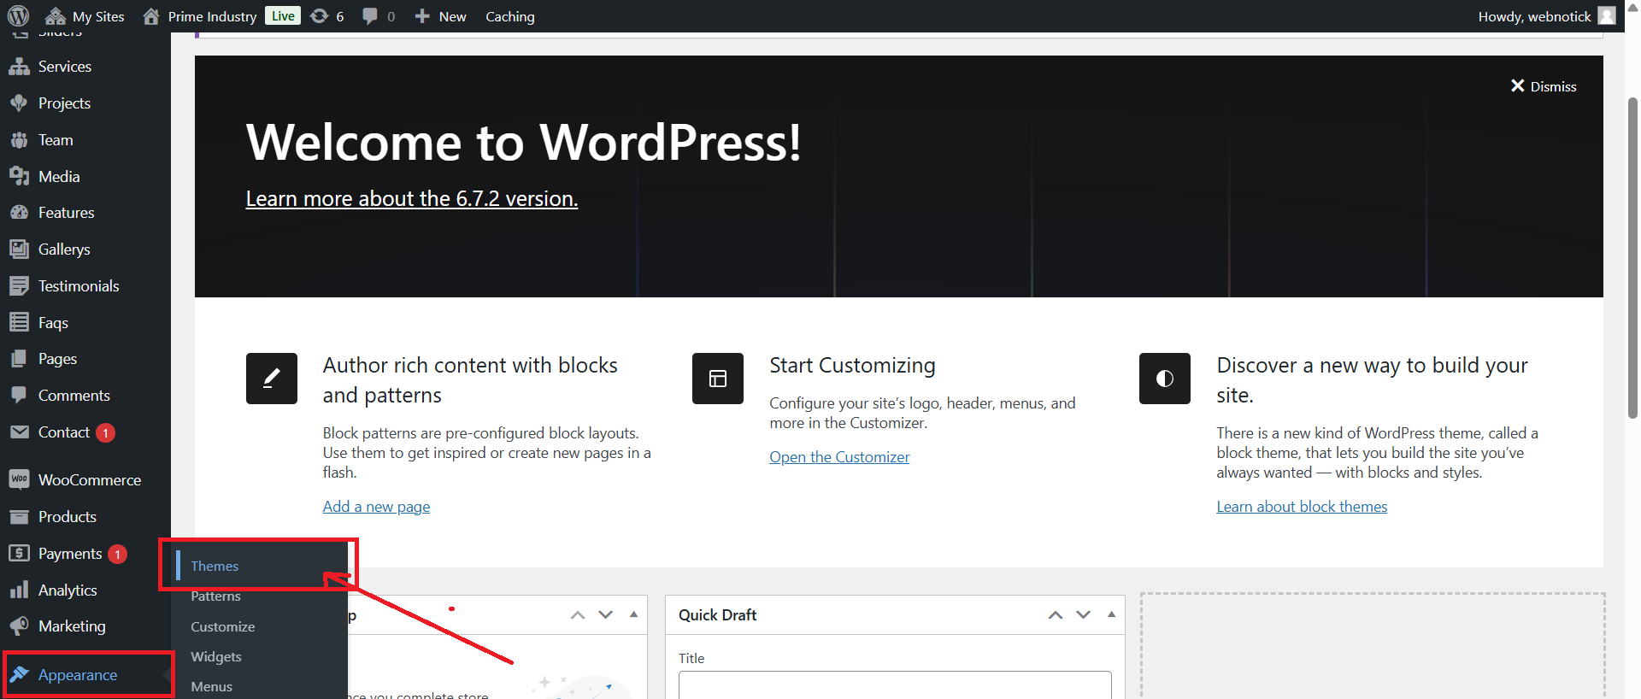This screenshot has width=1641, height=699.
Task: Move the left dashboard widget down
Action: [605, 615]
